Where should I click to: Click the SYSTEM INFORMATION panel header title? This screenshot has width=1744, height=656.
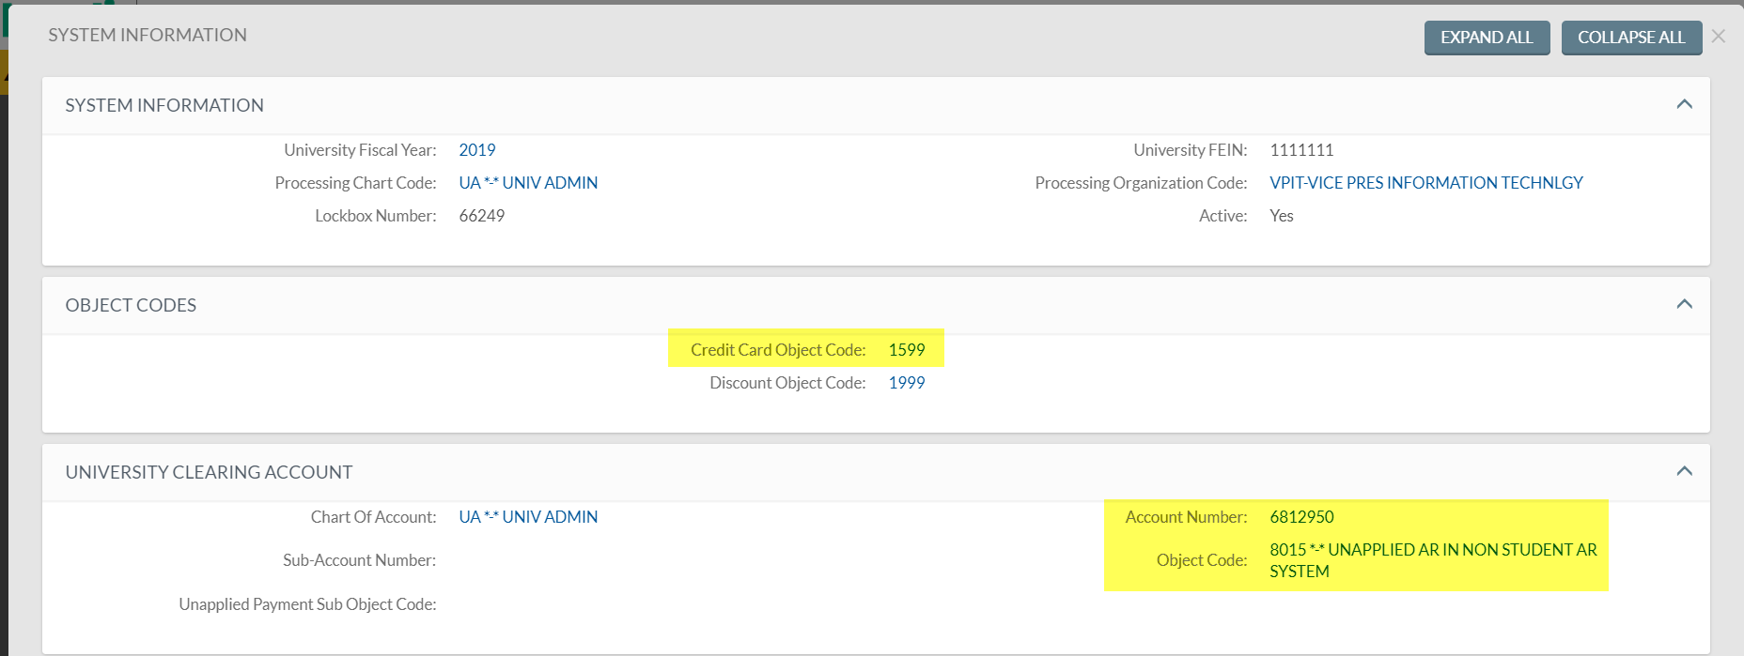[x=164, y=105]
